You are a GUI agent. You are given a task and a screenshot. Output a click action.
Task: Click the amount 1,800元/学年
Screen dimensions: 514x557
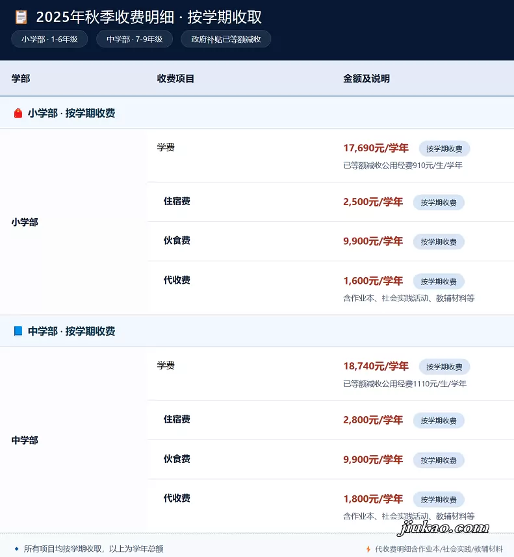click(373, 499)
